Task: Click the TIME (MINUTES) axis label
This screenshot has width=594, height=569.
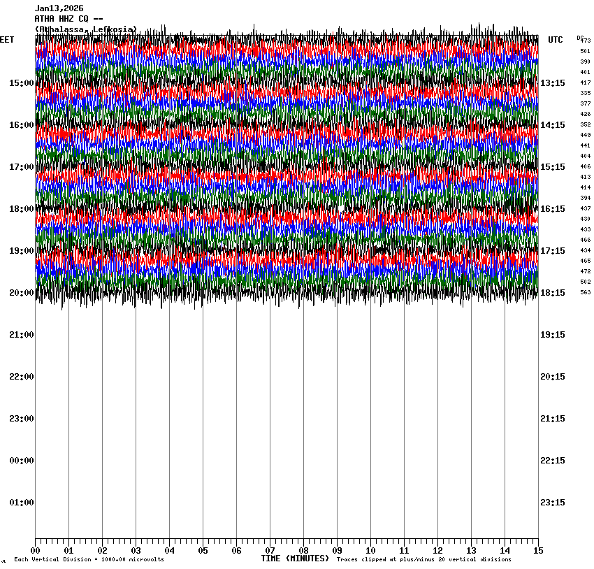Action: [295, 559]
